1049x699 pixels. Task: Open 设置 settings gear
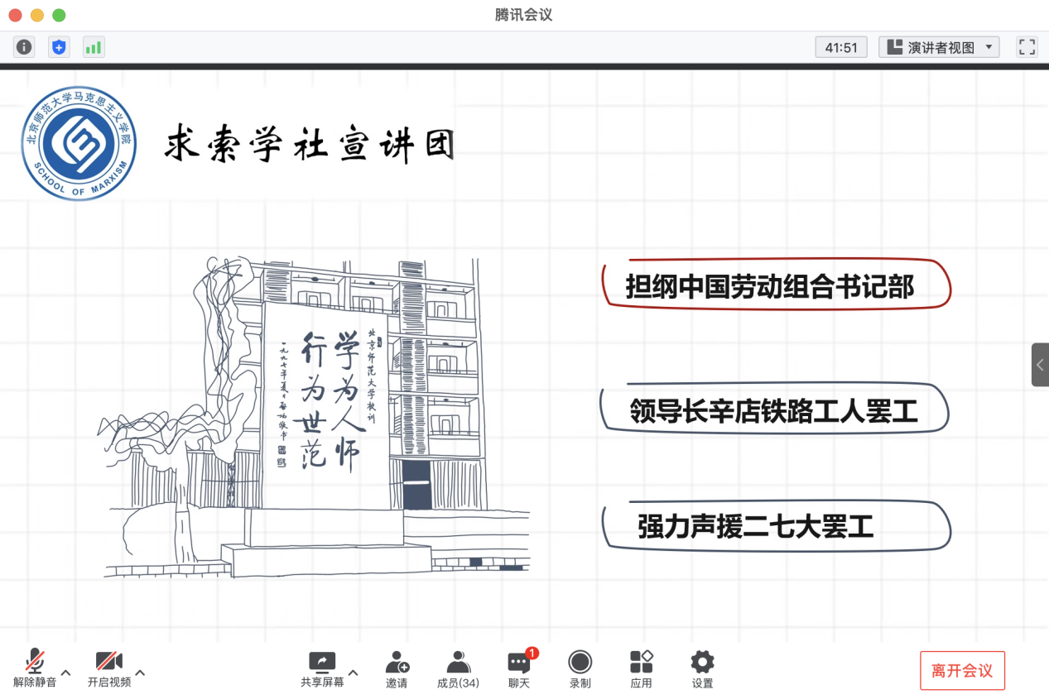click(x=702, y=668)
